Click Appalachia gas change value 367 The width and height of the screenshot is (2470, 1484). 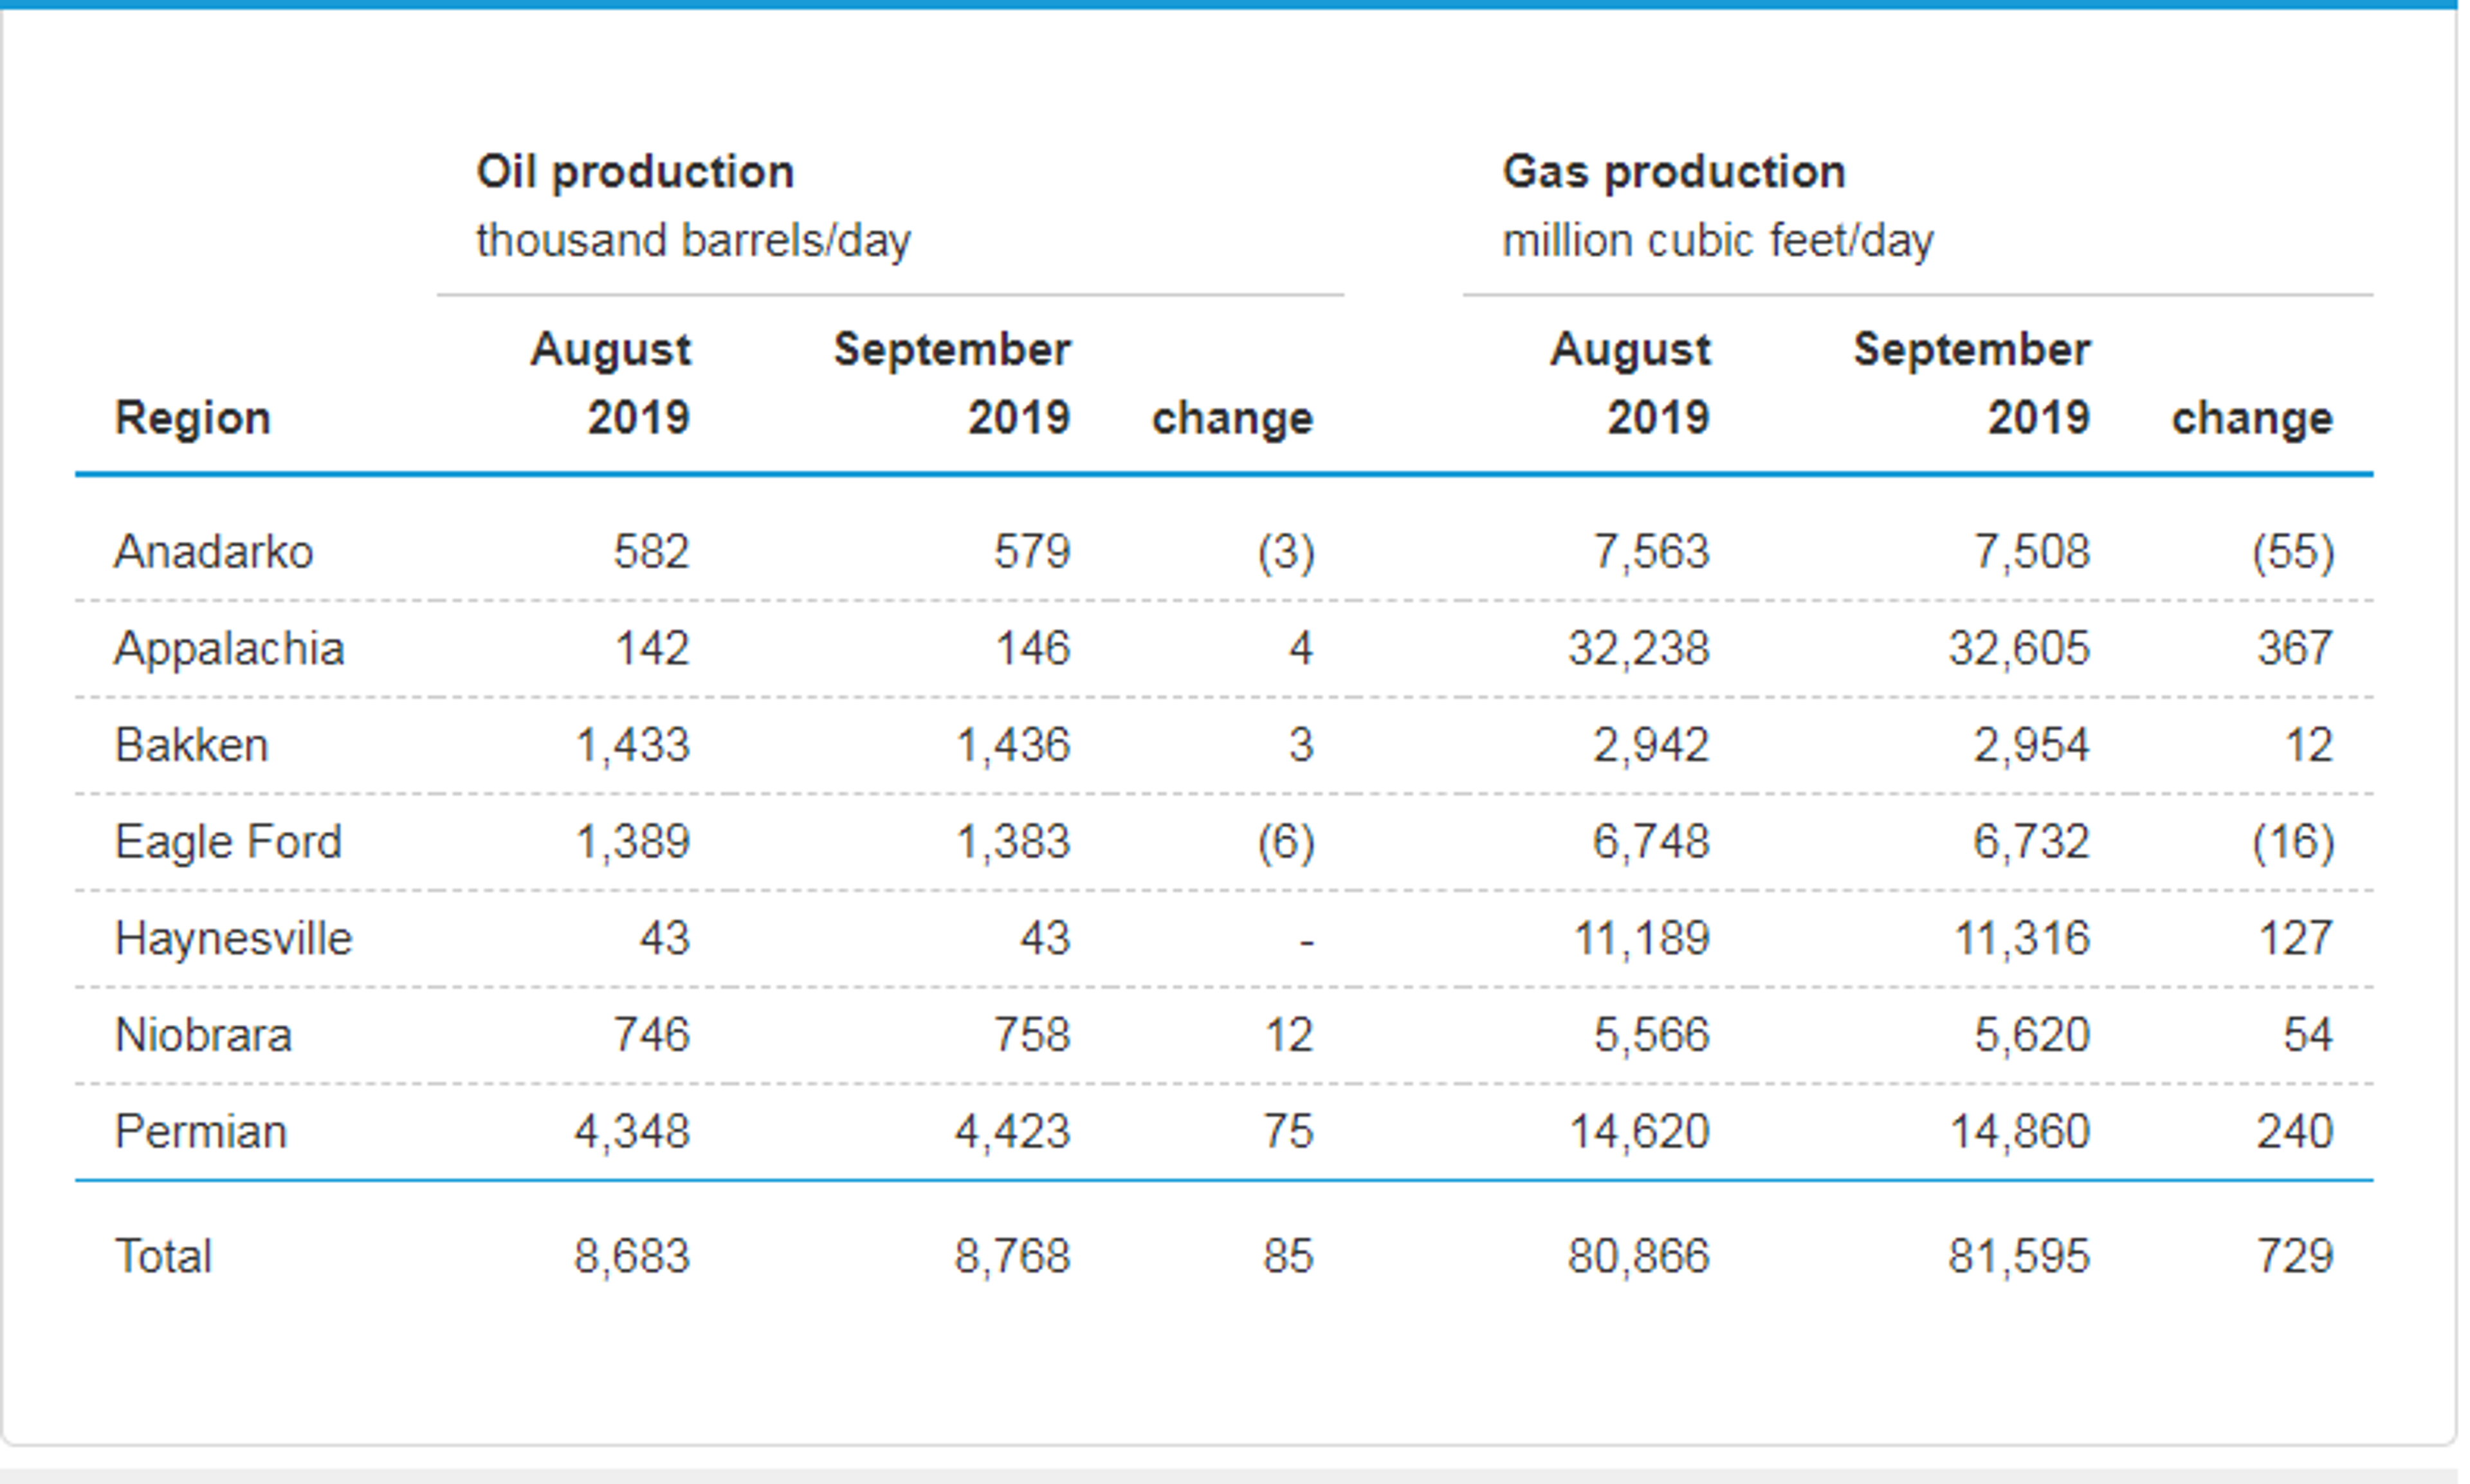[x=2295, y=649]
